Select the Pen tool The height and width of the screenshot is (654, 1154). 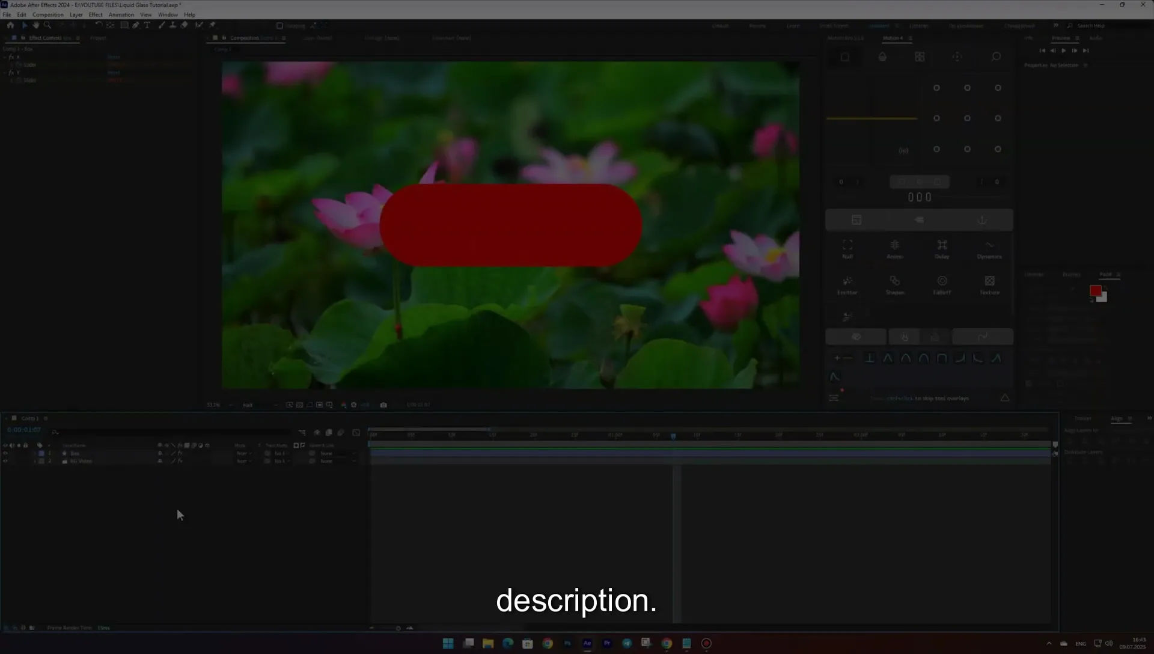click(136, 25)
